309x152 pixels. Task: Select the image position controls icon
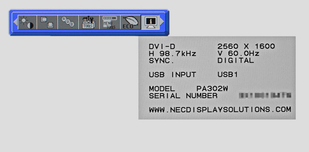click(x=47, y=22)
